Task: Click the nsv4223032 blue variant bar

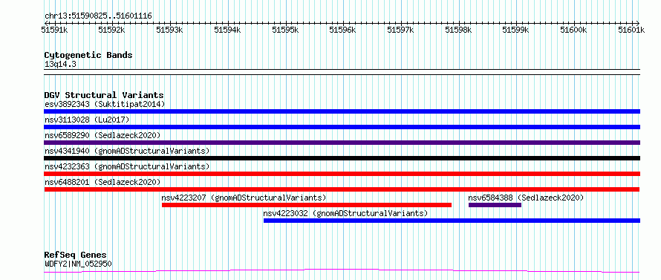Action: (452, 221)
